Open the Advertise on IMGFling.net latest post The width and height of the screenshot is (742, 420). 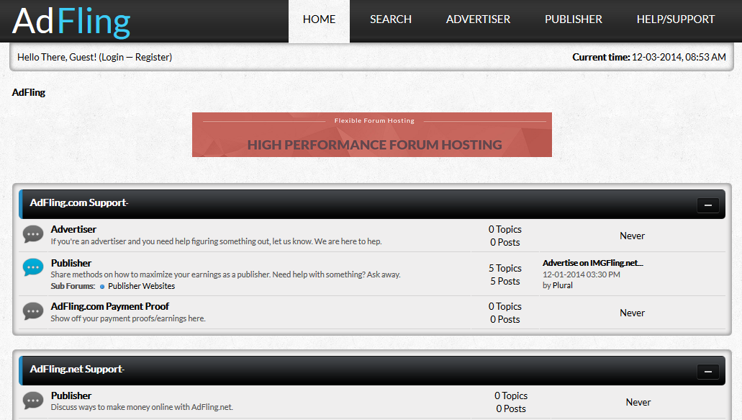coord(593,263)
